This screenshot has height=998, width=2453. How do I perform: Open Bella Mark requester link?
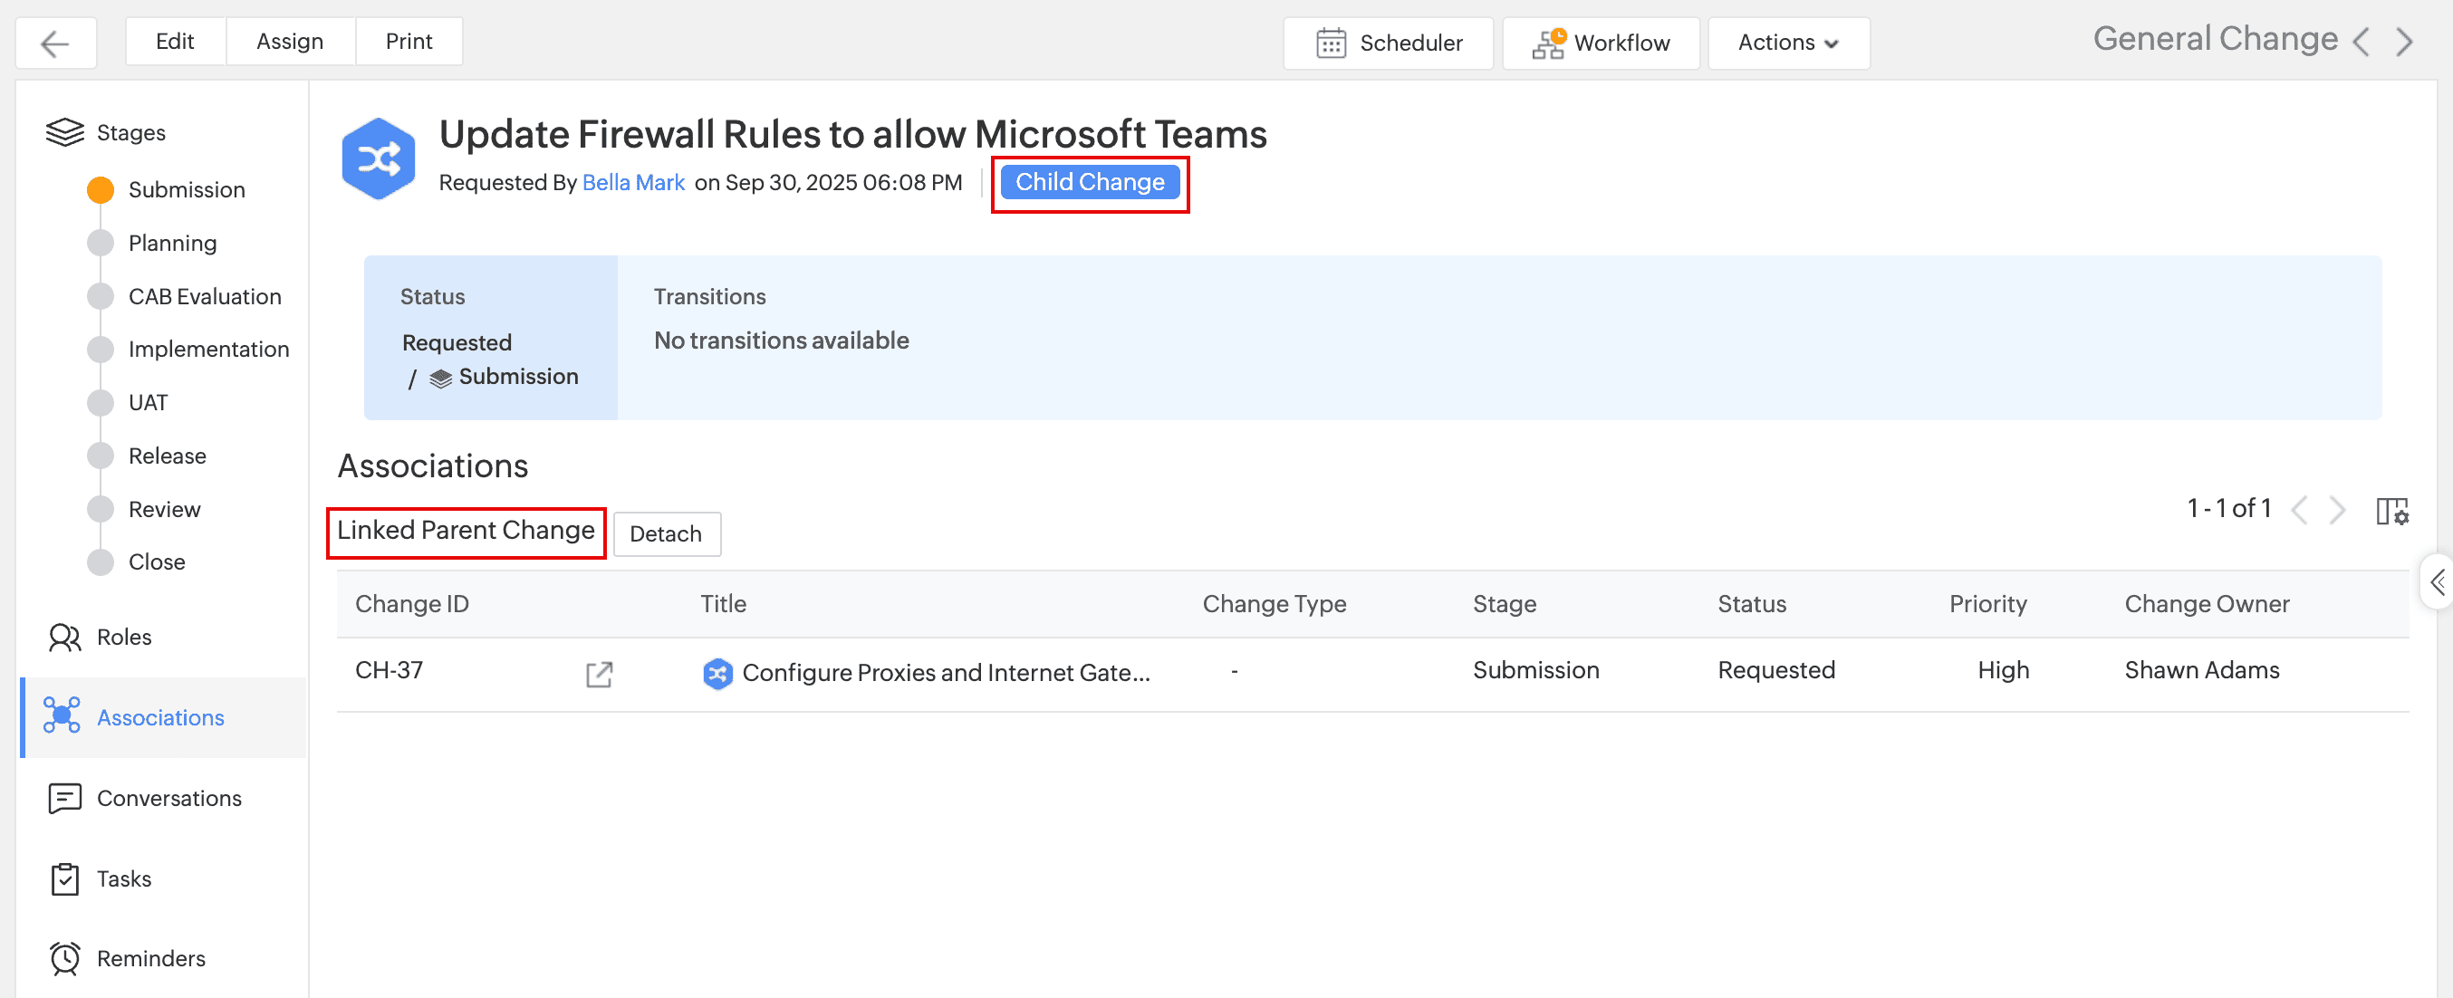[633, 182]
